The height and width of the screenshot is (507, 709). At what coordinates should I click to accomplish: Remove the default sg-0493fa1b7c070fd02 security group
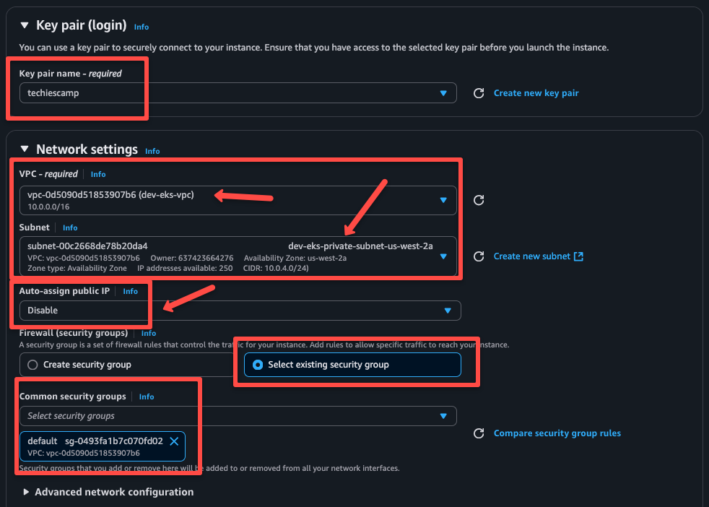click(173, 441)
